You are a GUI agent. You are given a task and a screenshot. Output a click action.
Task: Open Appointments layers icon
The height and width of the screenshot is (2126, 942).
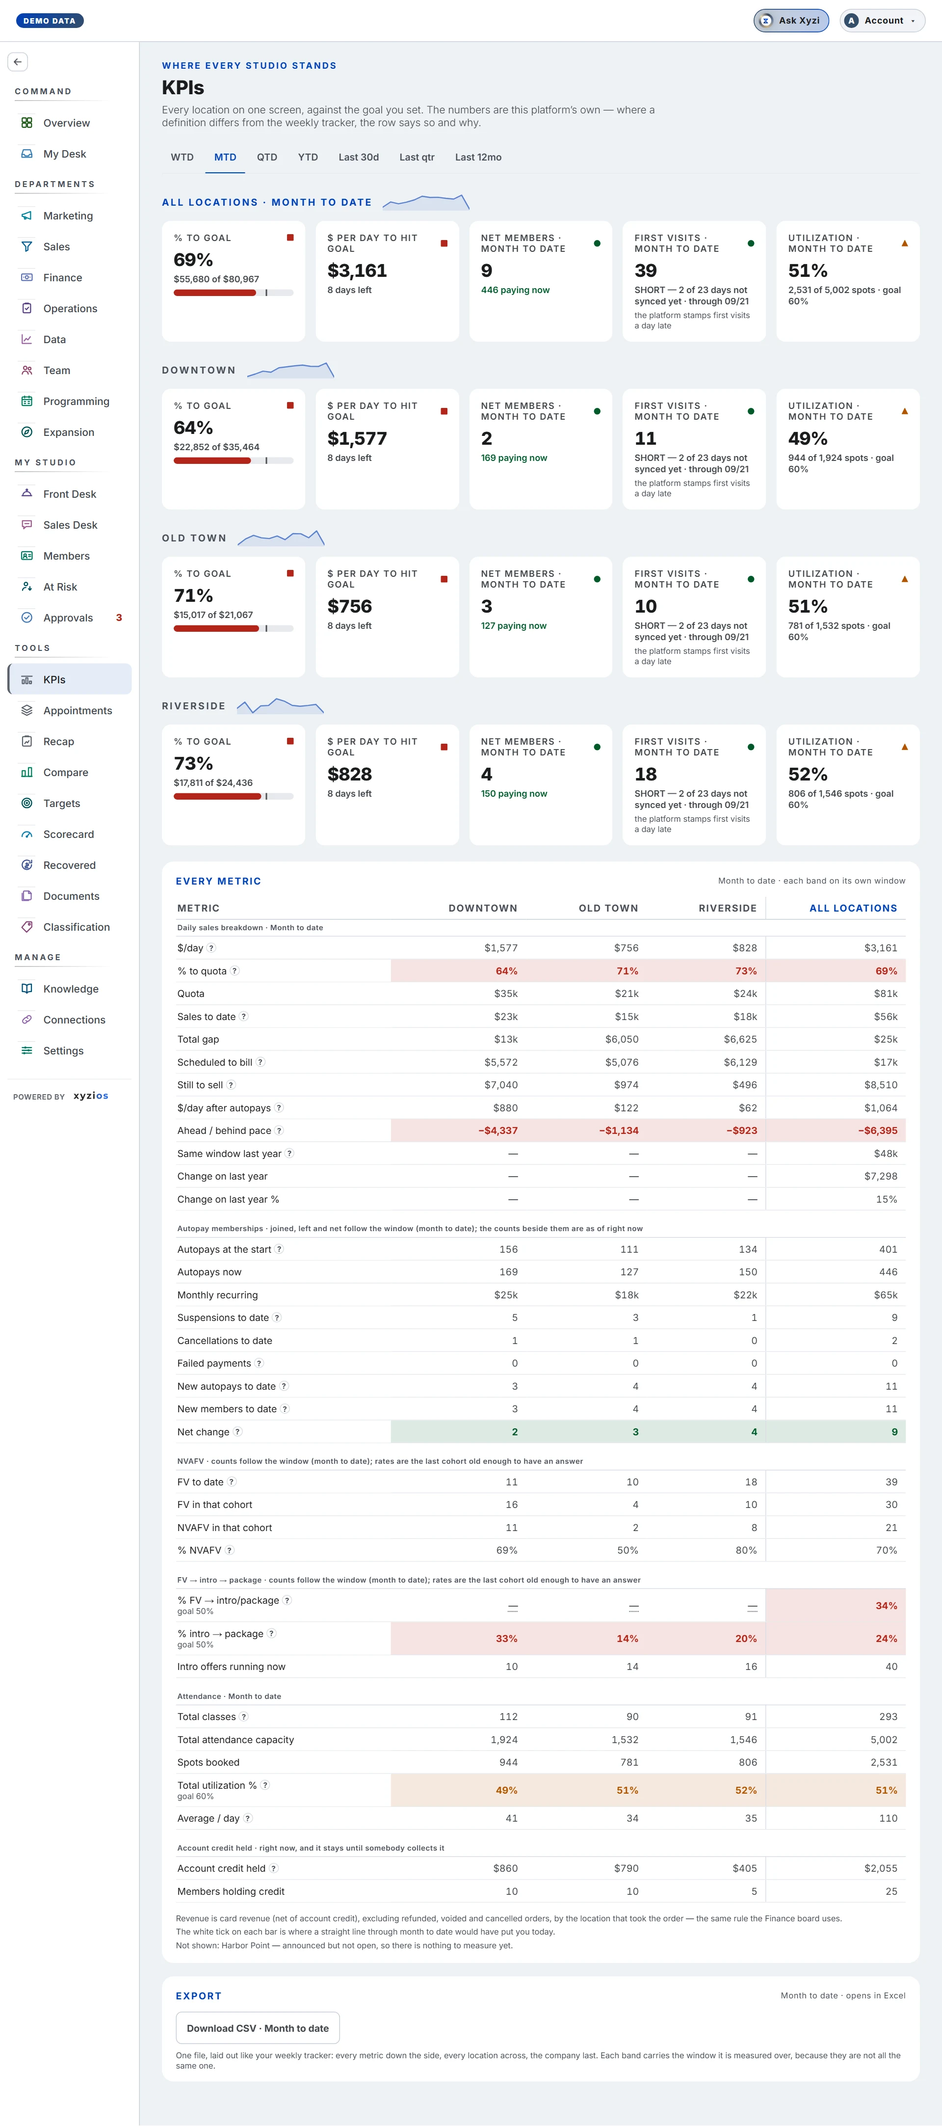(26, 711)
